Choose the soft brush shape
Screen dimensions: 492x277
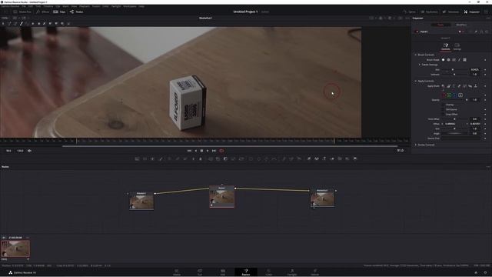click(x=443, y=60)
